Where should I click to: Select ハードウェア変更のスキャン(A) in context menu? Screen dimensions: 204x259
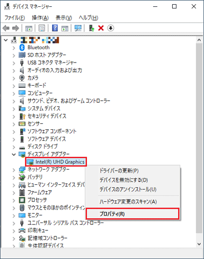click(132, 202)
